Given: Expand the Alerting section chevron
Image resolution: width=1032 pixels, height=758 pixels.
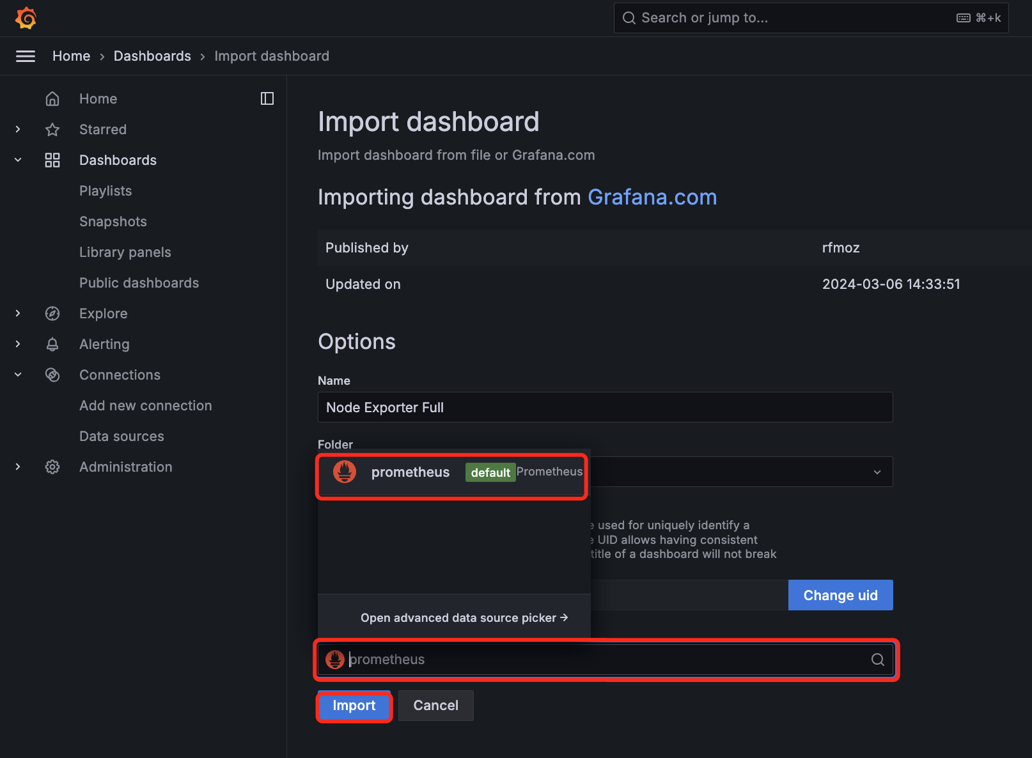Looking at the screenshot, I should pos(18,344).
